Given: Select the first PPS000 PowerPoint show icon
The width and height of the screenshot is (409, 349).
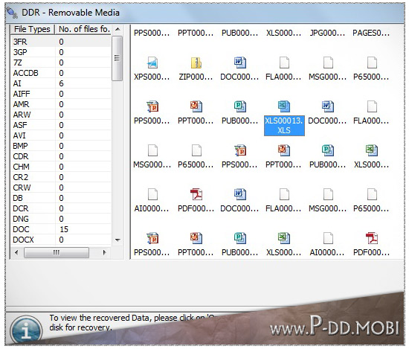Looking at the screenshot, I should click(x=152, y=106).
